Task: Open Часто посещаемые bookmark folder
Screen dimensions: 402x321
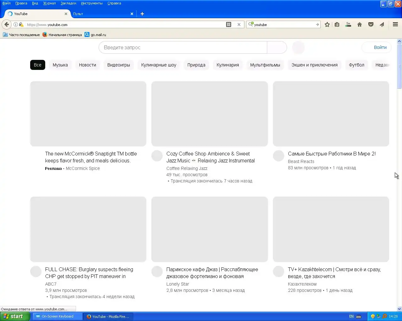Action: coord(21,35)
